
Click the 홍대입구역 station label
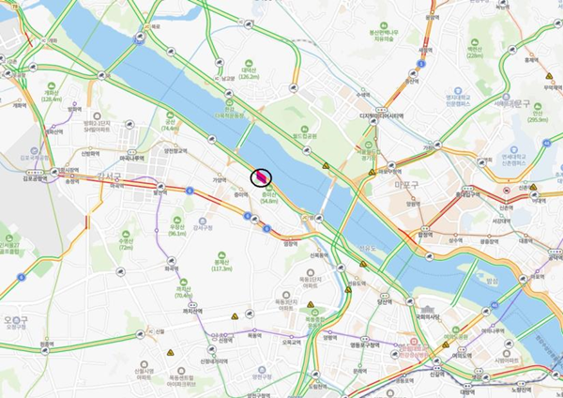pos(468,194)
